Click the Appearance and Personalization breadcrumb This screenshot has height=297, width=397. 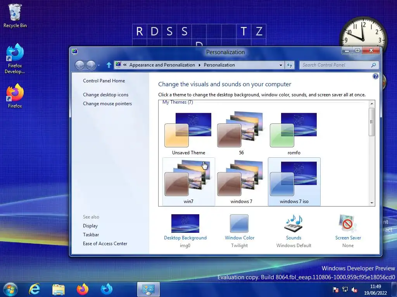pyautogui.click(x=162, y=65)
